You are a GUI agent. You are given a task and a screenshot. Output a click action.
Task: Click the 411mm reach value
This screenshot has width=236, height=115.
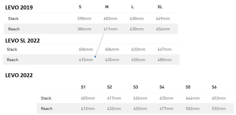coord(111,29)
